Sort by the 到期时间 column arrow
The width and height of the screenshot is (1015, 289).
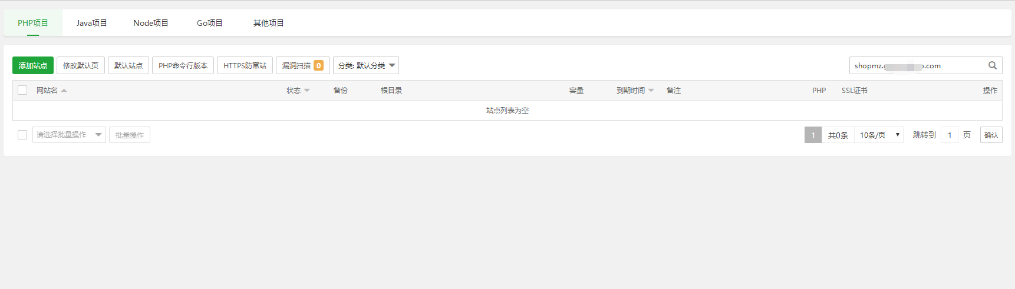click(x=651, y=90)
